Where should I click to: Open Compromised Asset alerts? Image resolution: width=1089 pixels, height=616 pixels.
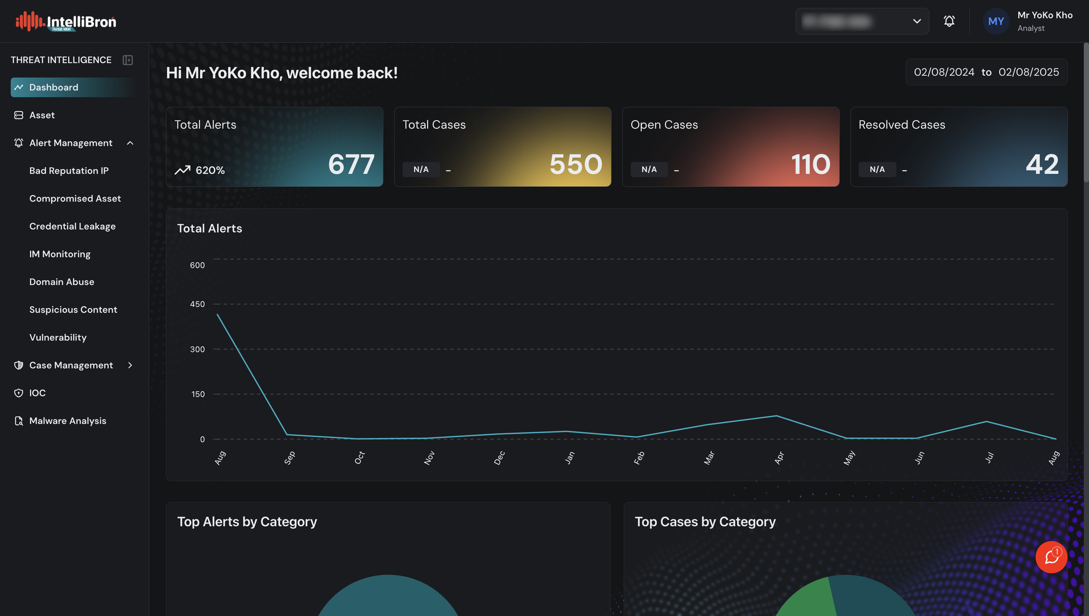click(x=75, y=198)
